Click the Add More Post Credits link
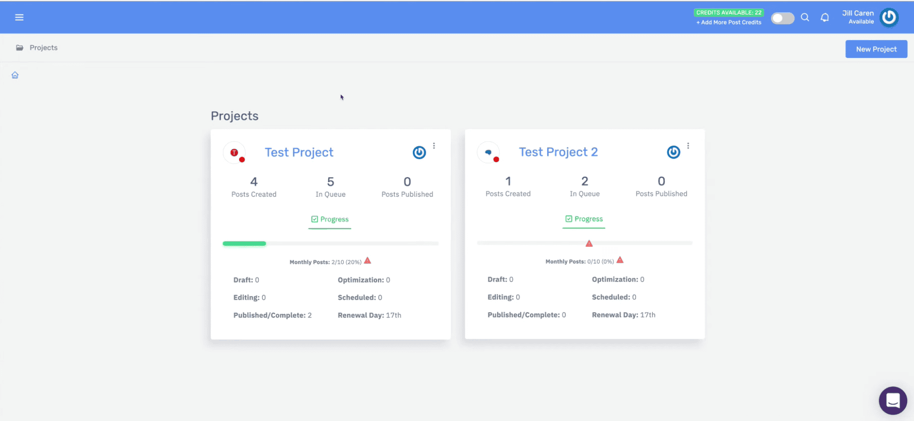 point(729,23)
